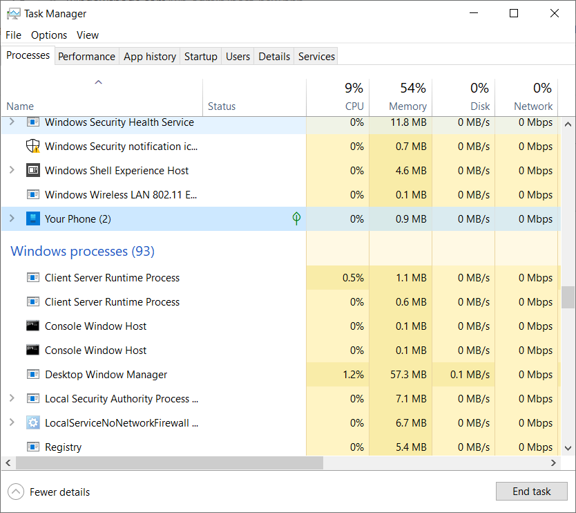Click the 11.8 MB memory value
The image size is (576, 513).
(408, 122)
